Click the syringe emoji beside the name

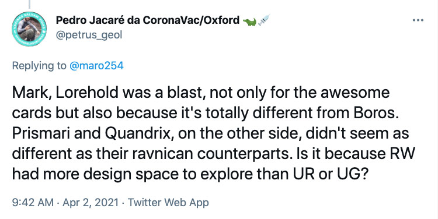pyautogui.click(x=263, y=20)
